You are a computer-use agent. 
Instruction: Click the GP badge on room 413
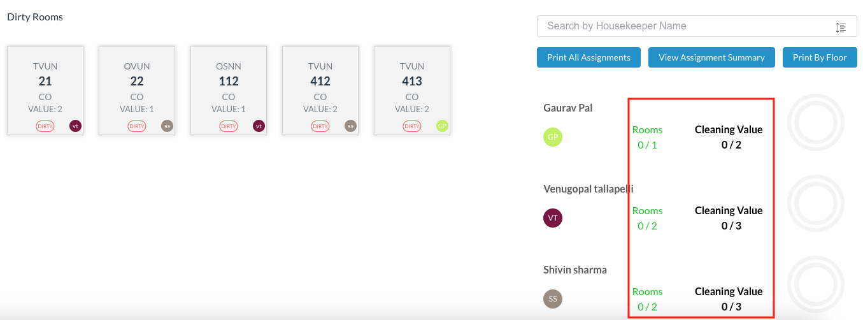click(442, 126)
